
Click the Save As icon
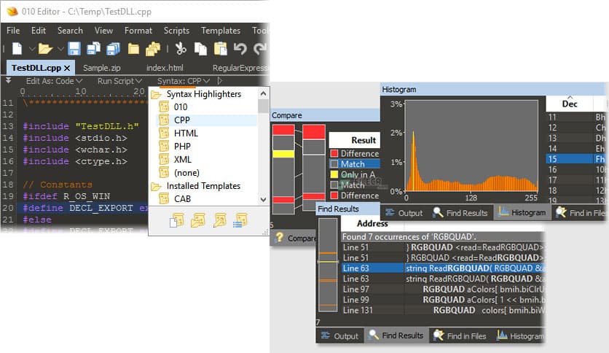[x=93, y=49]
